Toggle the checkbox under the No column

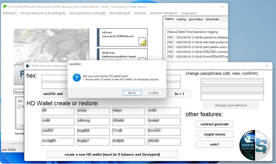19,106
